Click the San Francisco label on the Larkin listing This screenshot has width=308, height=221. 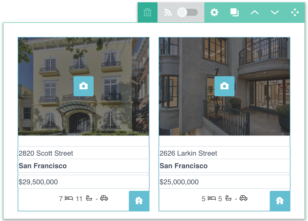[x=183, y=166]
